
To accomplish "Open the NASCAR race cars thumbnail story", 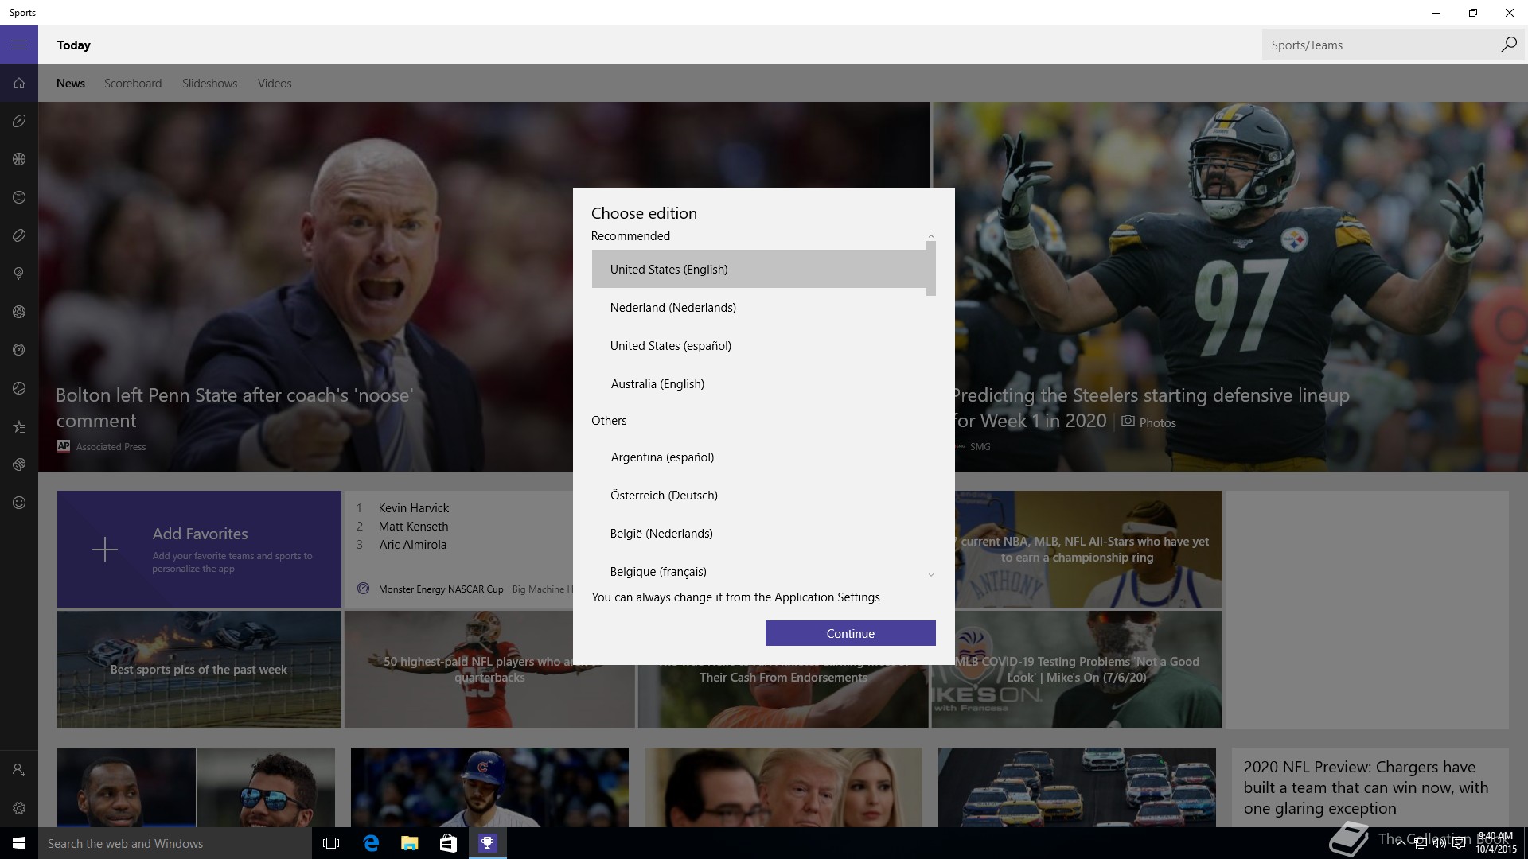I will [1077, 787].
